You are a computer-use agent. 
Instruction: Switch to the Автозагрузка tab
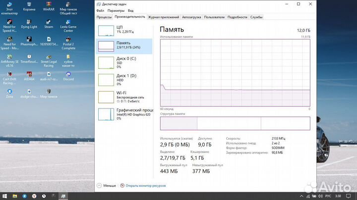pos(191,17)
